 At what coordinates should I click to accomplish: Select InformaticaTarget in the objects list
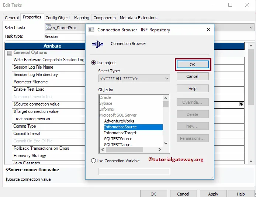point(120,133)
